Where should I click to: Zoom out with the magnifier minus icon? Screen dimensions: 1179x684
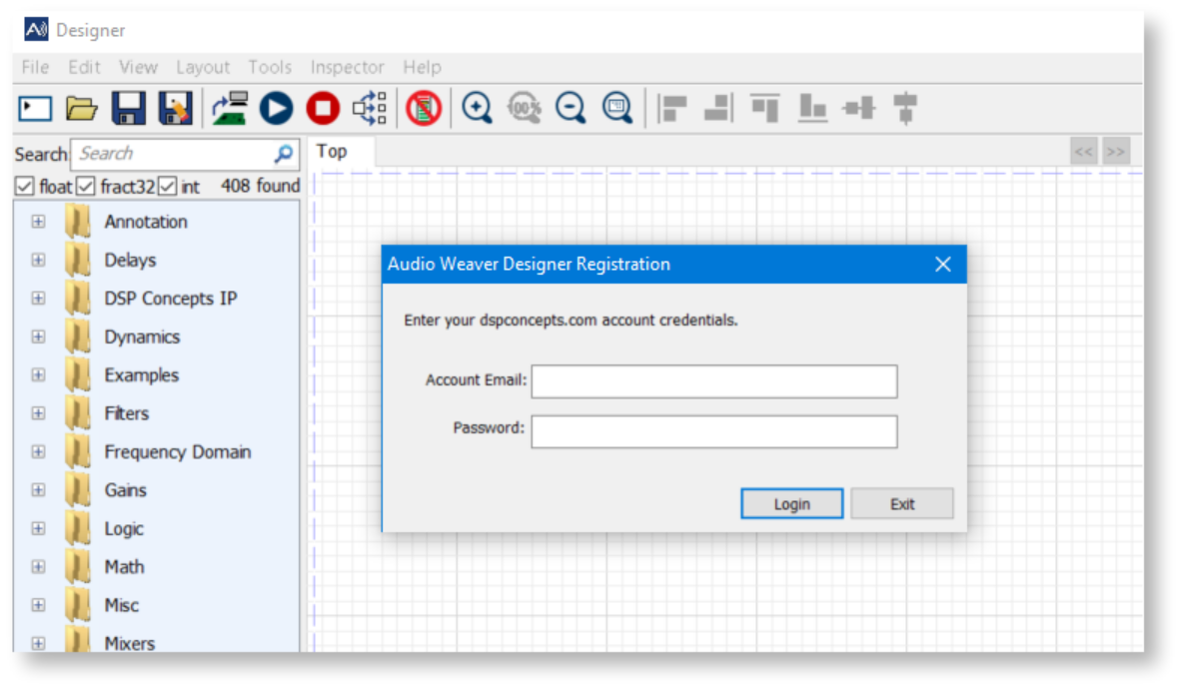pos(571,108)
